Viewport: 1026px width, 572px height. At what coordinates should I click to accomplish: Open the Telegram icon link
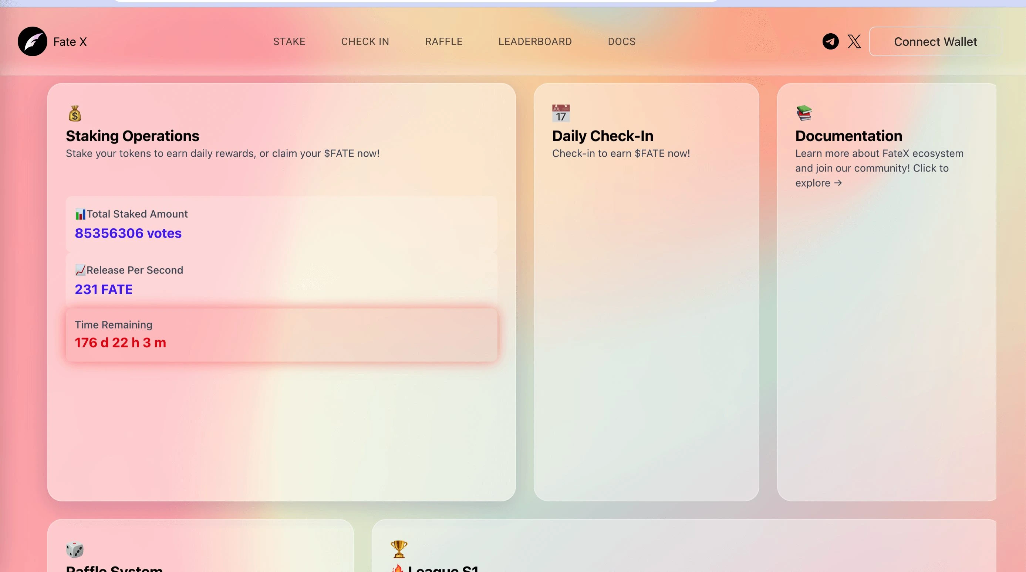pos(830,41)
